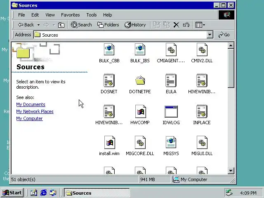Click the Up one level toolbar icon
Image resolution: width=264 pixels, height=198 pixels.
[x=61, y=25]
